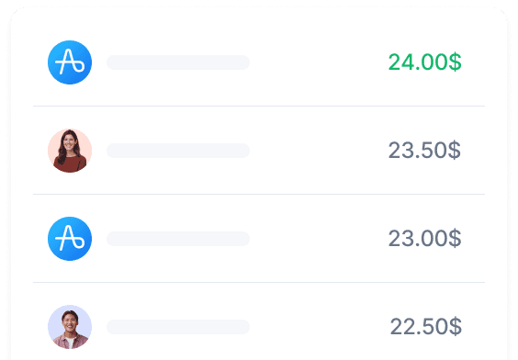Open the man's avatar next to 22.50$

(x=70, y=327)
